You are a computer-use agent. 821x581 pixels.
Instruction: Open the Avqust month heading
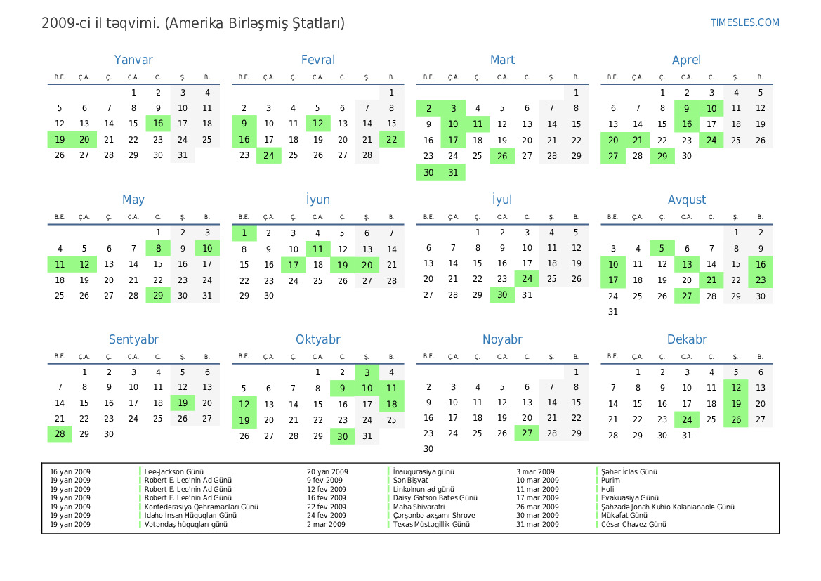[686, 200]
